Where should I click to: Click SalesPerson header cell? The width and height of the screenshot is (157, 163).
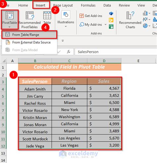tap(35, 81)
